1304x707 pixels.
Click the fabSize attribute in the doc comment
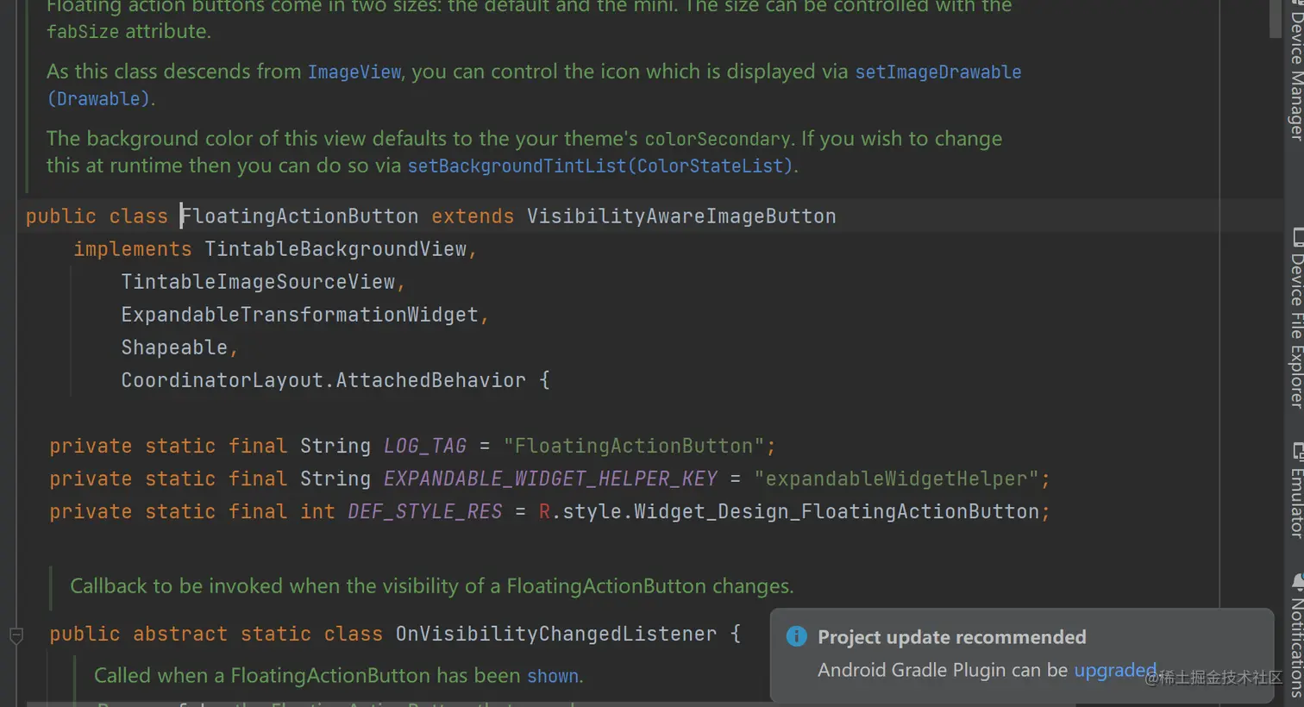pyautogui.click(x=83, y=32)
